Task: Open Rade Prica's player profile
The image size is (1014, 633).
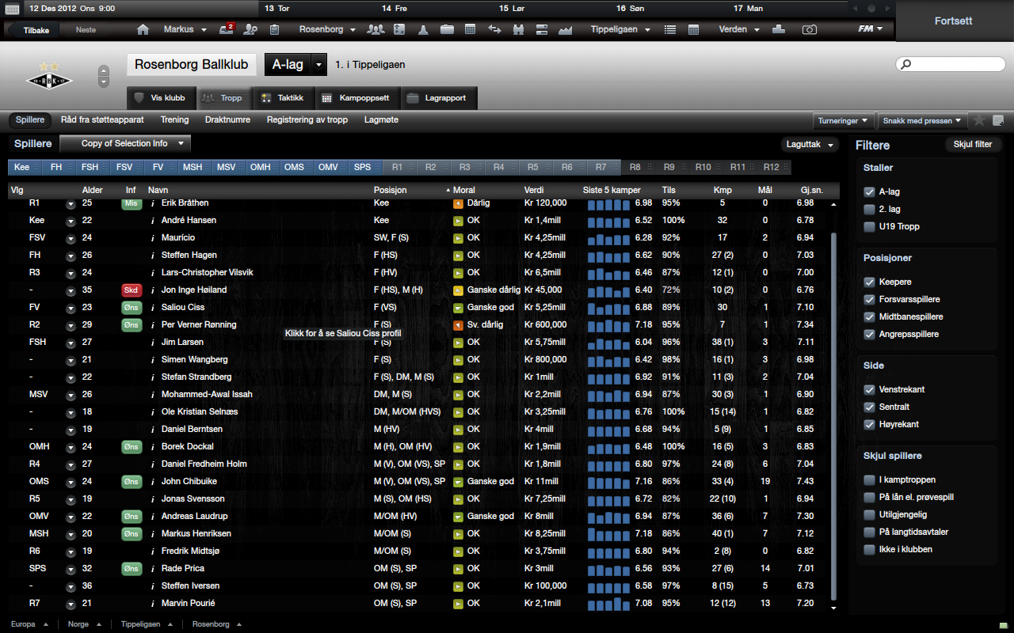Action: click(x=183, y=568)
